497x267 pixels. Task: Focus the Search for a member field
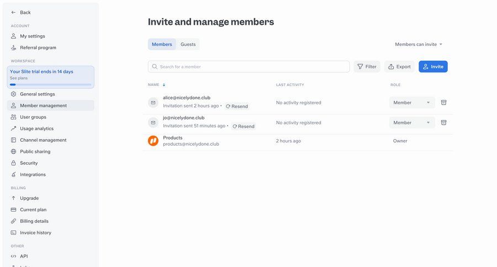pos(248,67)
